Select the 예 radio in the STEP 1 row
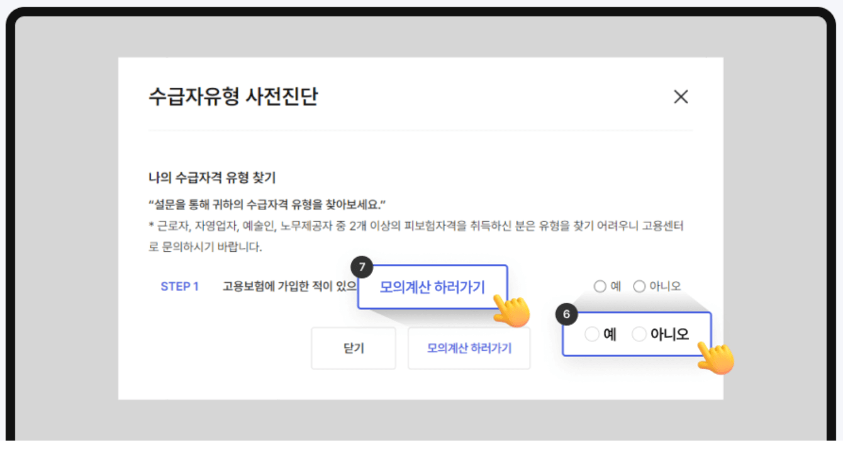Screen dimensions: 843x450 point(599,286)
